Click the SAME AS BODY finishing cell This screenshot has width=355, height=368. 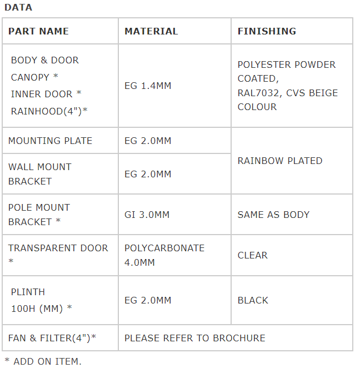point(274,215)
